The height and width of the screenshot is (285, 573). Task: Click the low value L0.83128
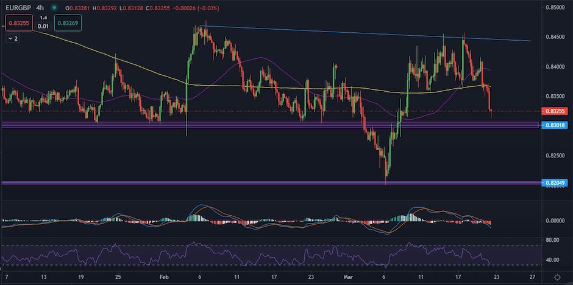coord(131,7)
